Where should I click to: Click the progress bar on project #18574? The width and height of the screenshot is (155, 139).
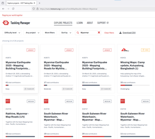pos(97,85)
